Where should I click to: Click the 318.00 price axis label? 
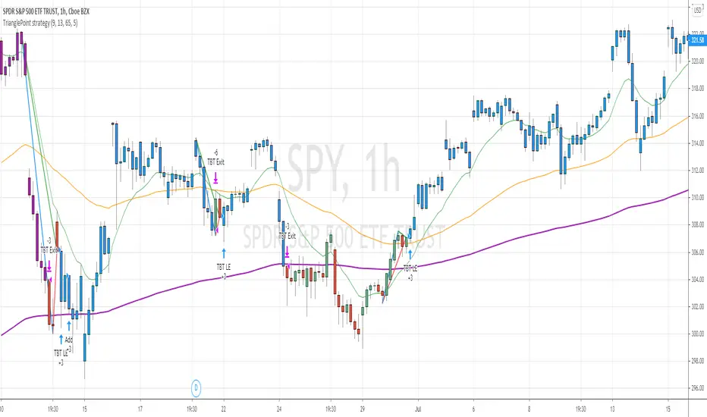click(697, 89)
